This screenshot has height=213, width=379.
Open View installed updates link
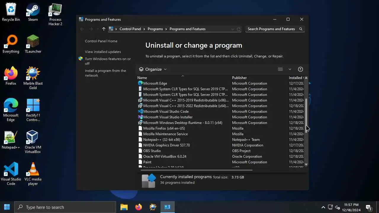tap(103, 52)
